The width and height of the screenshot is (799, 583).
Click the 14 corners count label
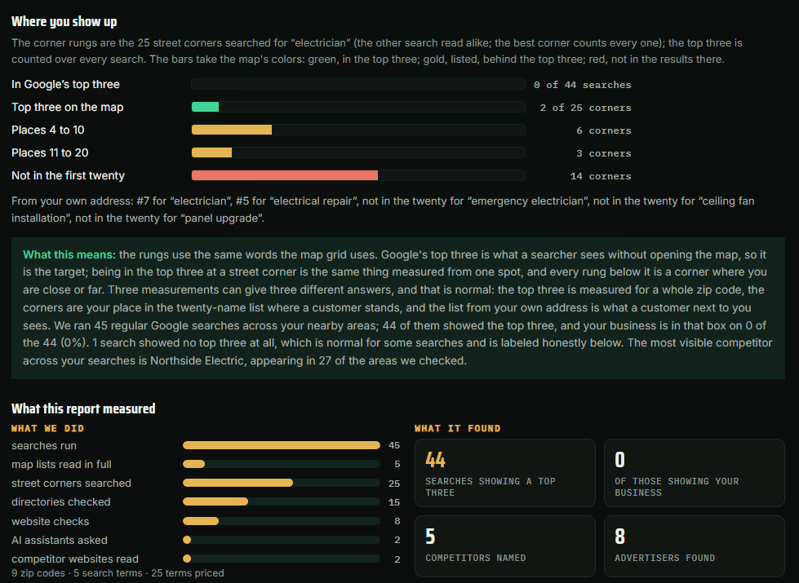(x=600, y=176)
